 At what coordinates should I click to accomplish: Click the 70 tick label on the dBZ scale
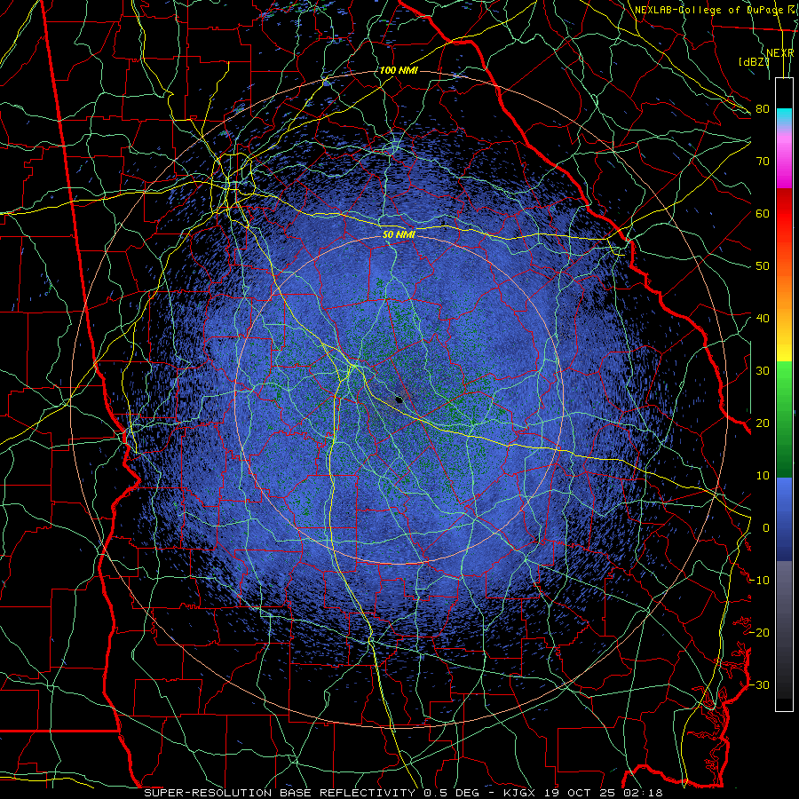coord(763,161)
